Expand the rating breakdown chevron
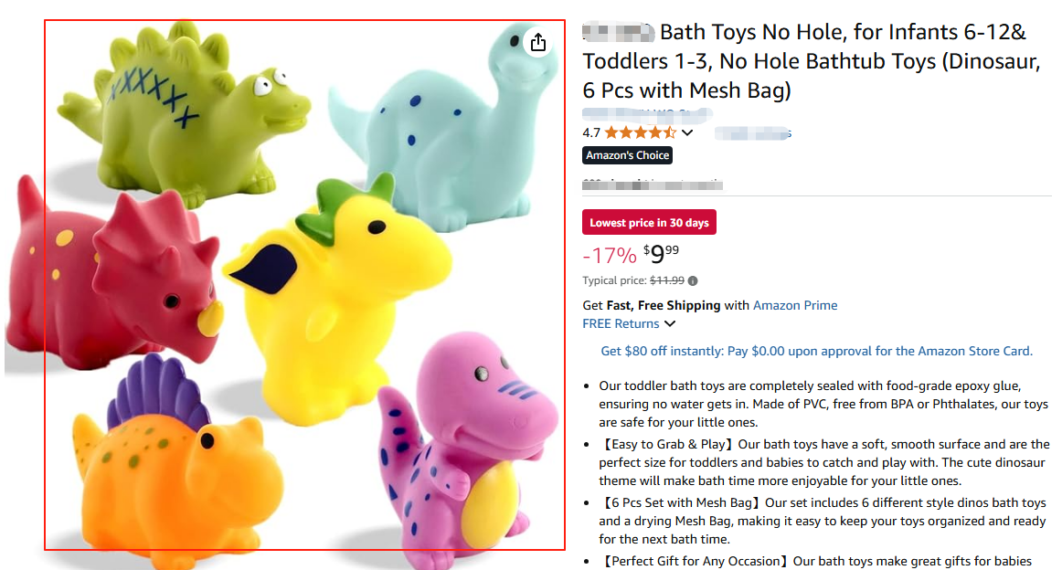The width and height of the screenshot is (1062, 570). coord(687,133)
